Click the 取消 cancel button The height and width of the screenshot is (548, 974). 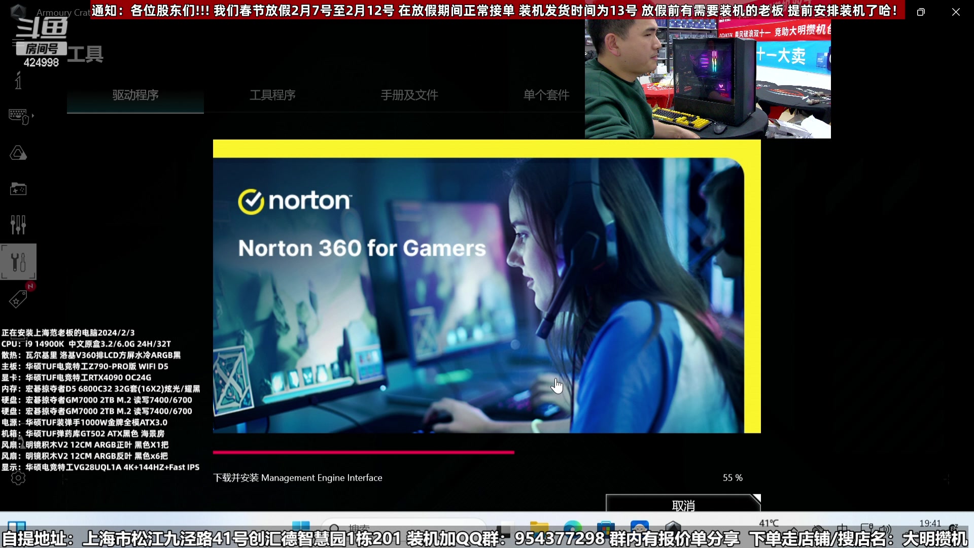[683, 505]
